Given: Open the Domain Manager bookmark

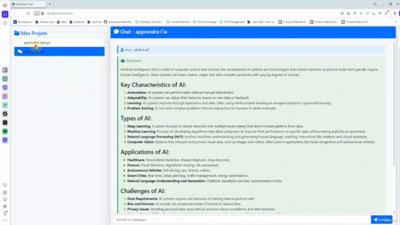Looking at the screenshot, I should [204, 22].
